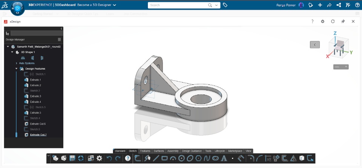Select the Text sketch tool

pyautogui.click(x=224, y=158)
